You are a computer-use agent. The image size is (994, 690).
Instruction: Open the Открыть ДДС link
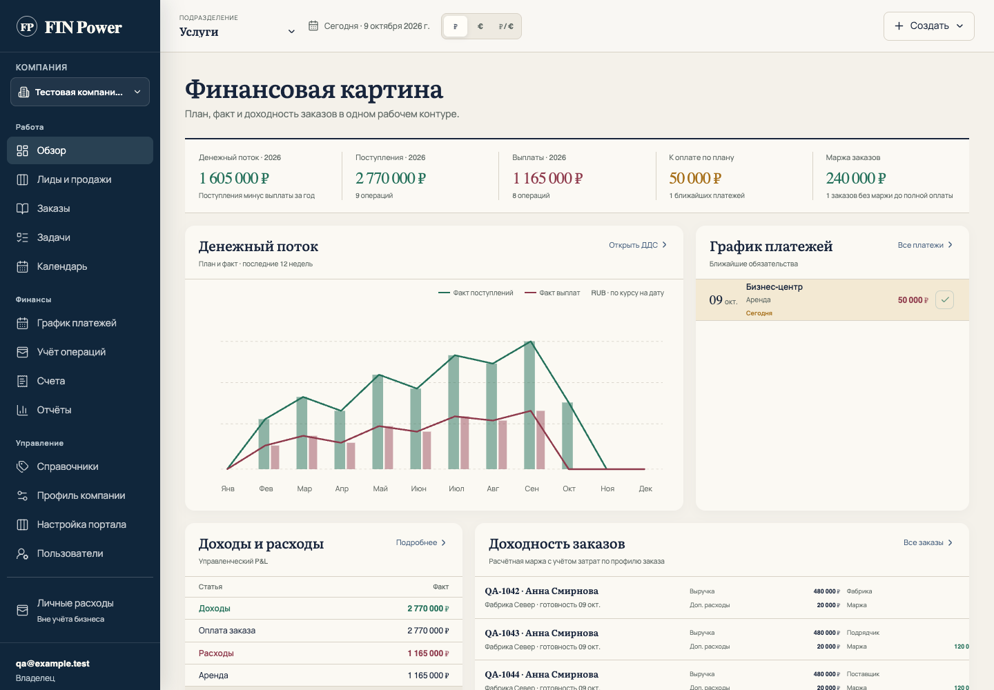pos(638,245)
